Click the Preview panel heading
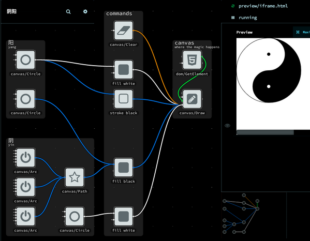 coord(244,32)
